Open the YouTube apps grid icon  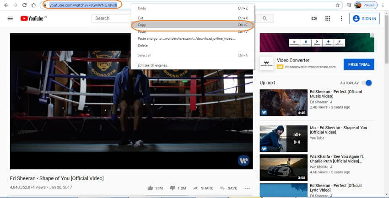pyautogui.click(x=328, y=18)
